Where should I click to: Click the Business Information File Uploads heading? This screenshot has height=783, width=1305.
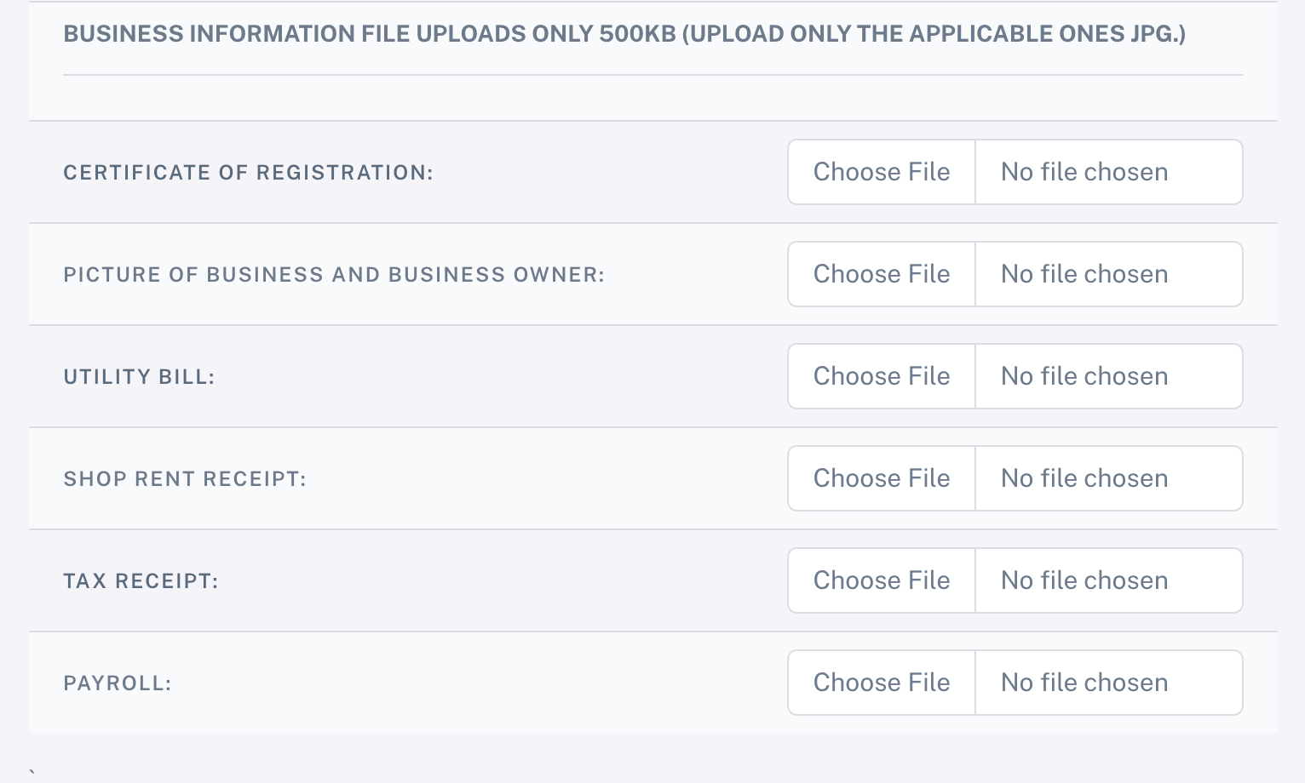click(624, 34)
